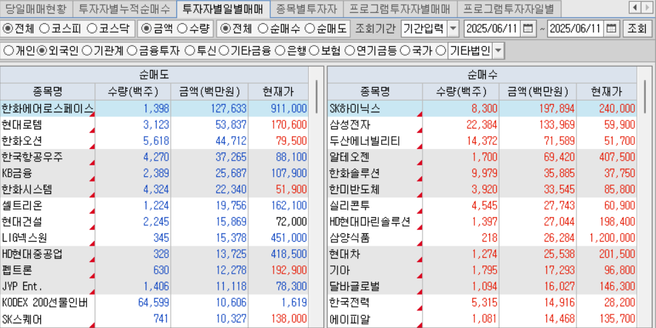Sort by 현재가 in 순매수 table
The height and width of the screenshot is (328, 656).
coord(606,92)
